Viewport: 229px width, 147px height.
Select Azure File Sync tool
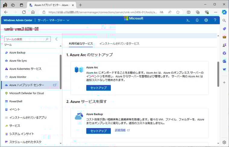(30, 61)
